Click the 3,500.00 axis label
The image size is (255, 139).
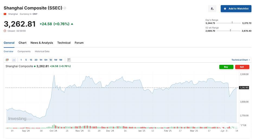click(244, 74)
